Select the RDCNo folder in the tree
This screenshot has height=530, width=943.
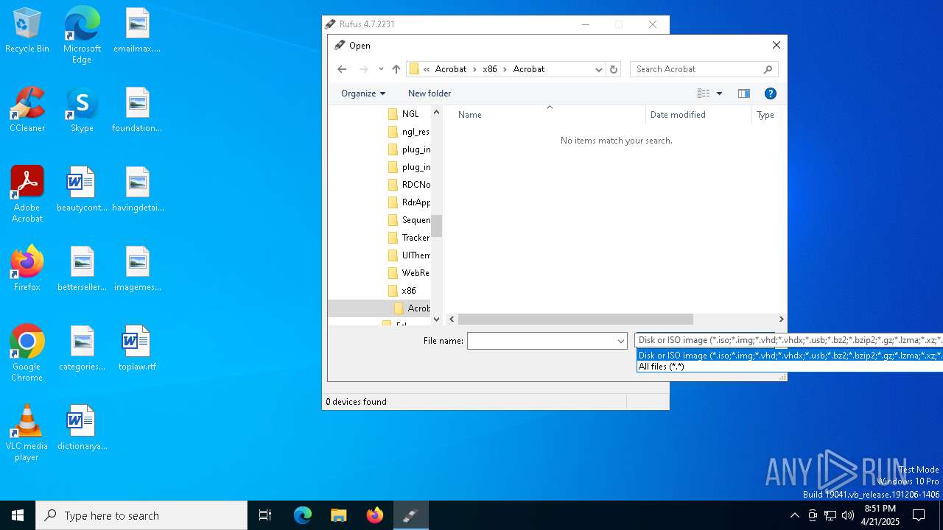pos(409,185)
